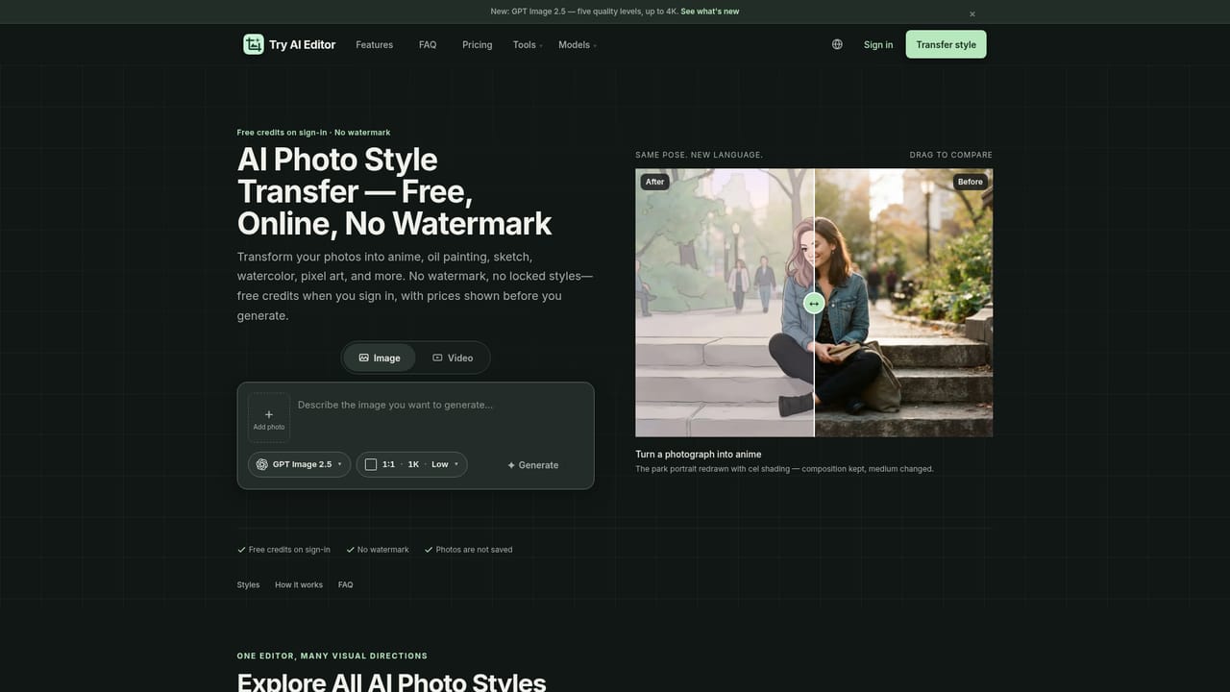
Task: Switch to the Image generation tab
Action: pos(380,358)
